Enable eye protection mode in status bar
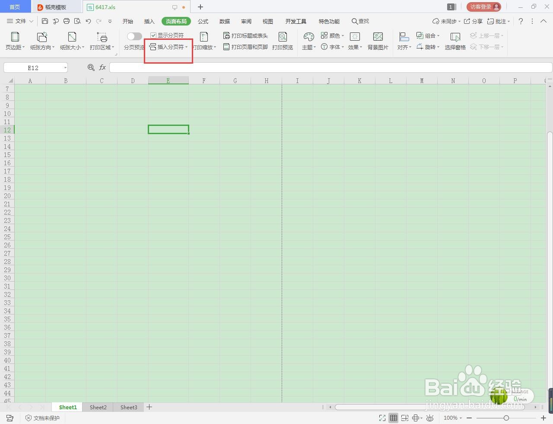Viewport: 553px width, 424px height. tap(430, 418)
